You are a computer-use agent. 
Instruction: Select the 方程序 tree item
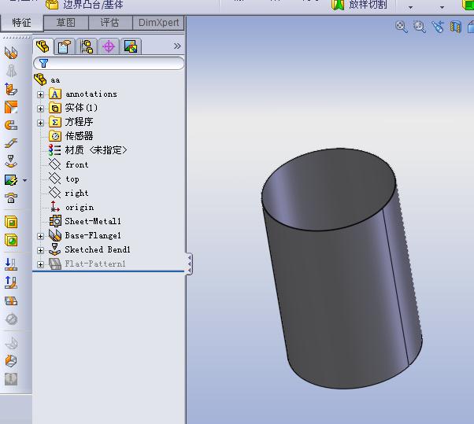(x=71, y=122)
